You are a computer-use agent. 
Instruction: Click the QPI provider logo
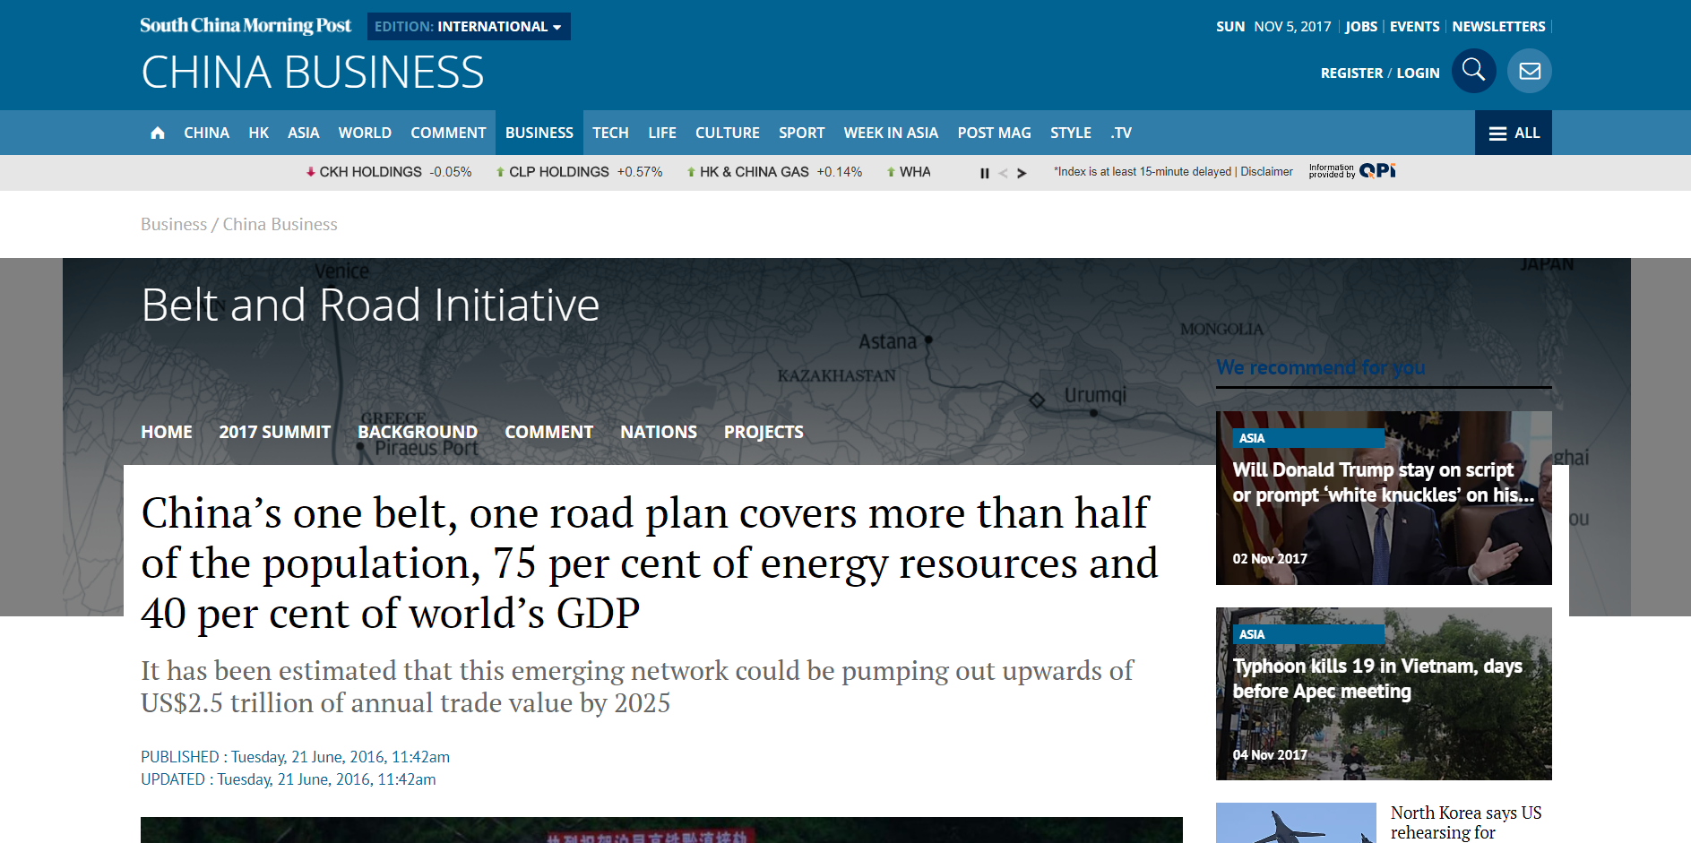point(1376,171)
